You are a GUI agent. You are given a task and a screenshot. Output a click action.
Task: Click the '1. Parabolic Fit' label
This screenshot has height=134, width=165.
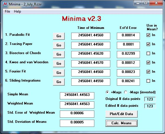17,35
